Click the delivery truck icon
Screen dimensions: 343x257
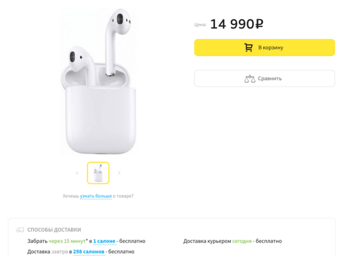click(x=20, y=230)
